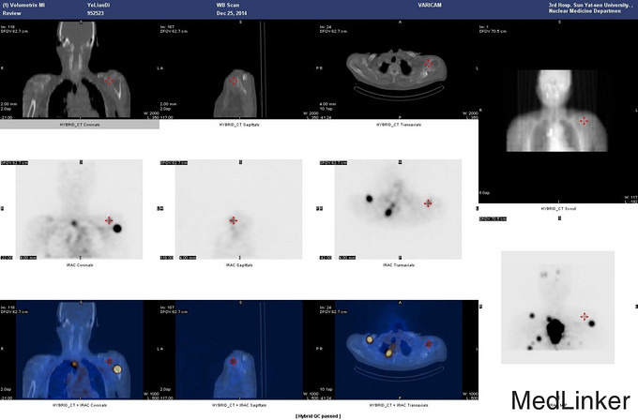Click the Hybrid QC passed status text
Image resolution: width=638 pixels, height=420 pixels.
[318, 413]
